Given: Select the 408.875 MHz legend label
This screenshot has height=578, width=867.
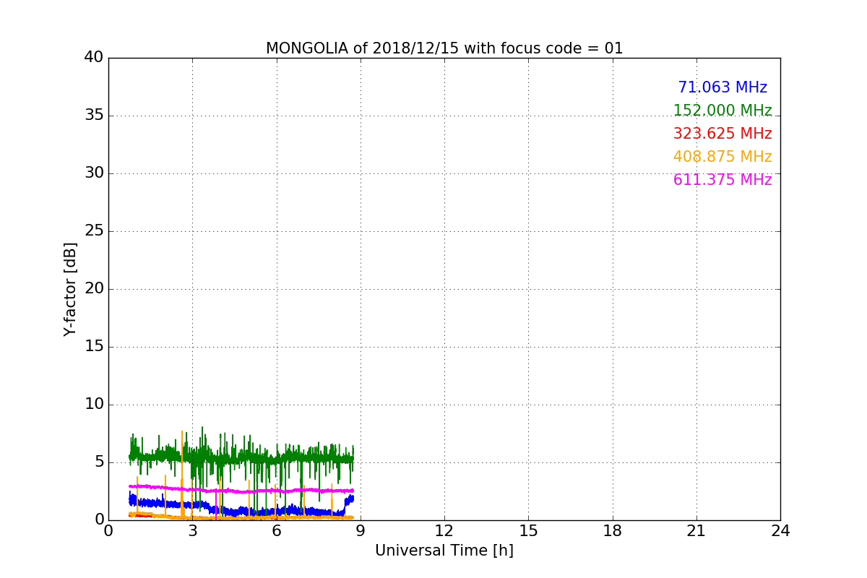Looking at the screenshot, I should pyautogui.click(x=722, y=157).
